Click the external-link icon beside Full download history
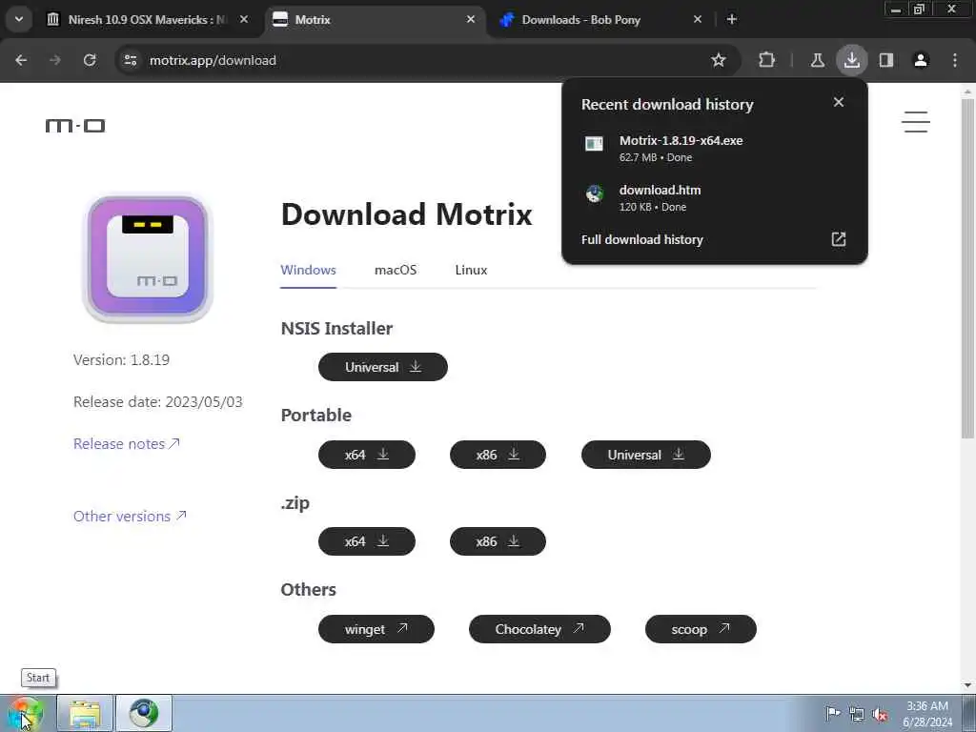This screenshot has width=976, height=732. tap(839, 239)
